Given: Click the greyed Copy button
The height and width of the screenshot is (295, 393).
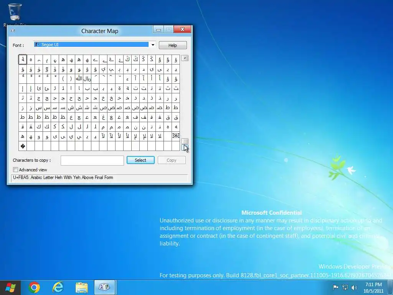Looking at the screenshot, I should [172, 160].
